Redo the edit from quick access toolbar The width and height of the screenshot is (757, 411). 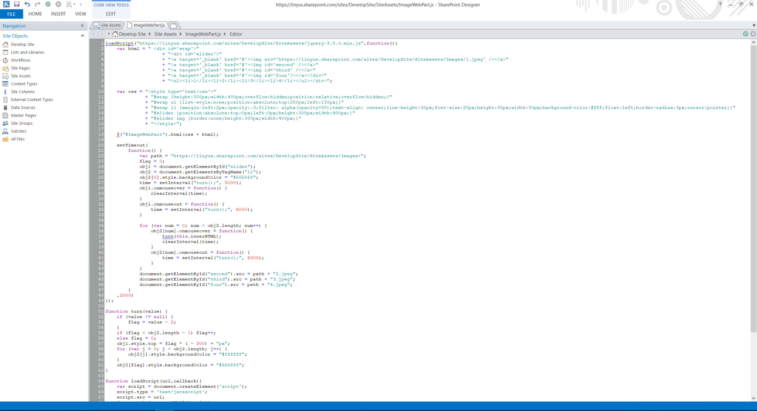pos(37,4)
